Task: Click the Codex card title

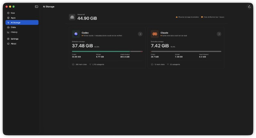Action: pyautogui.click(x=85, y=33)
